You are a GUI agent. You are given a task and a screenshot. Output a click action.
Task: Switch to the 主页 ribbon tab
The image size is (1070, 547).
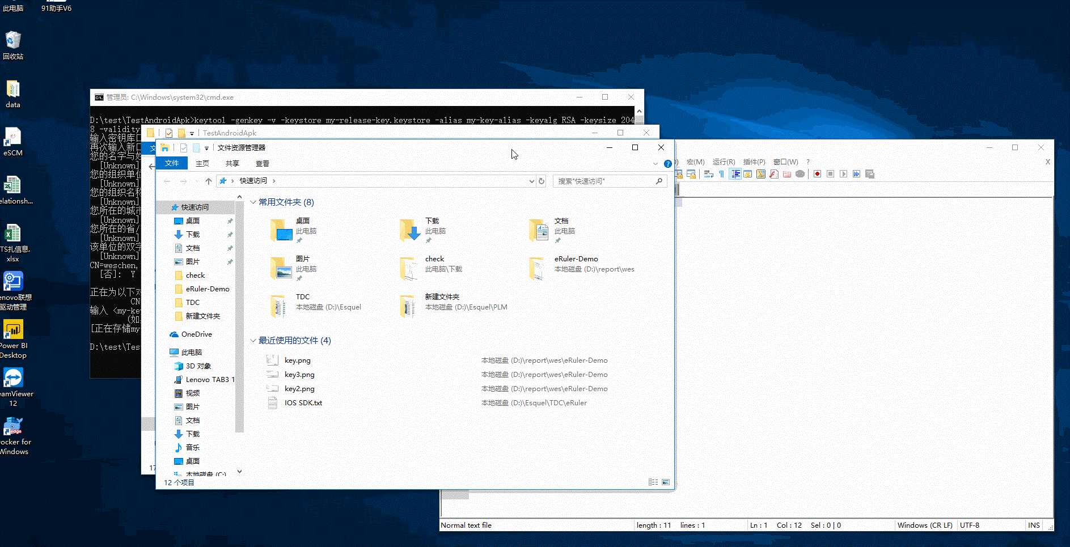coord(202,163)
